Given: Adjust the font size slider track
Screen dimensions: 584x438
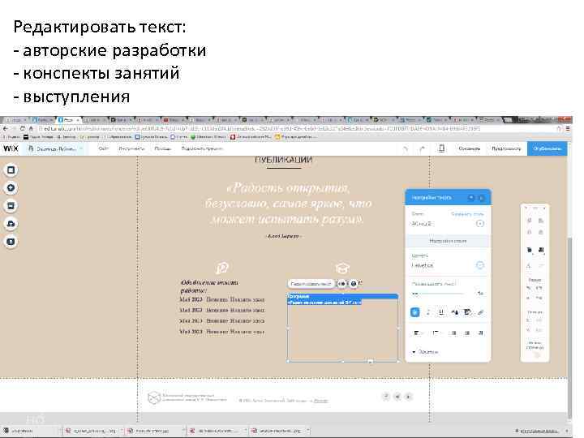Looking at the screenshot, I should 438,294.
